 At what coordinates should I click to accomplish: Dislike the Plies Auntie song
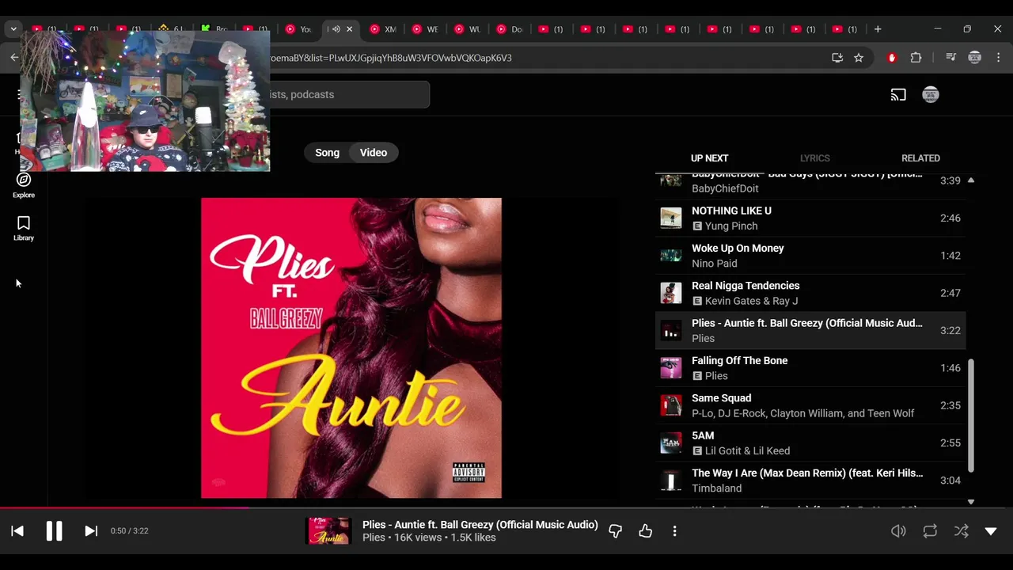pyautogui.click(x=616, y=531)
